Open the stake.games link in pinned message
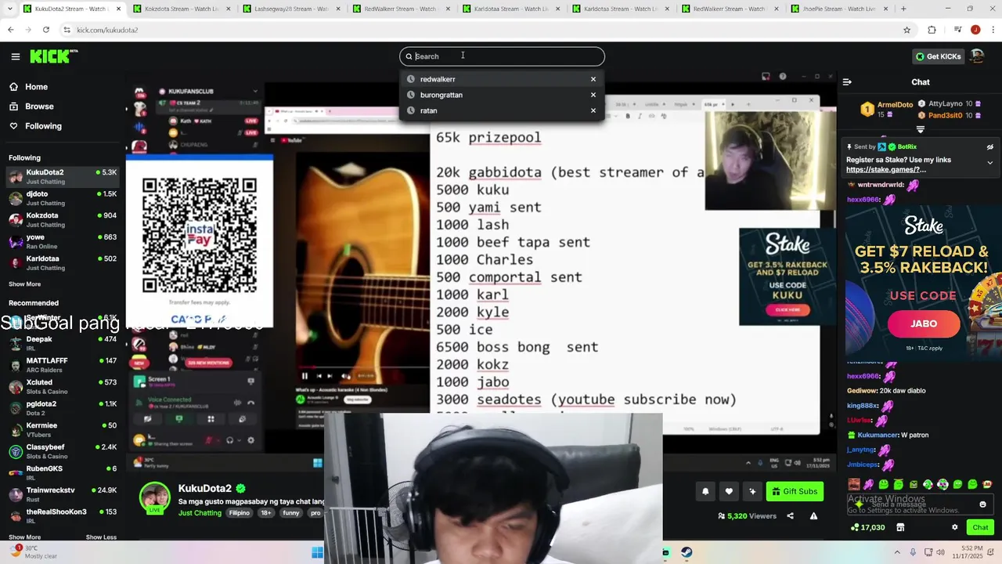Image resolution: width=1002 pixels, height=564 pixels. (x=886, y=169)
